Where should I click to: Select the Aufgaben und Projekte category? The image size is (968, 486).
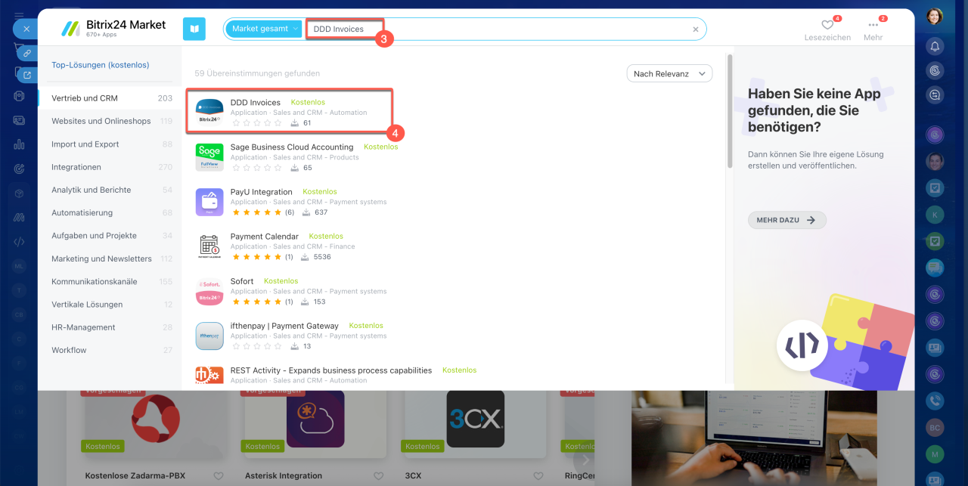pyautogui.click(x=111, y=236)
